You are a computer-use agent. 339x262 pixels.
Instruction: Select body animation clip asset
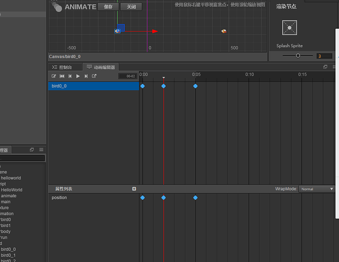click(x=5, y=232)
